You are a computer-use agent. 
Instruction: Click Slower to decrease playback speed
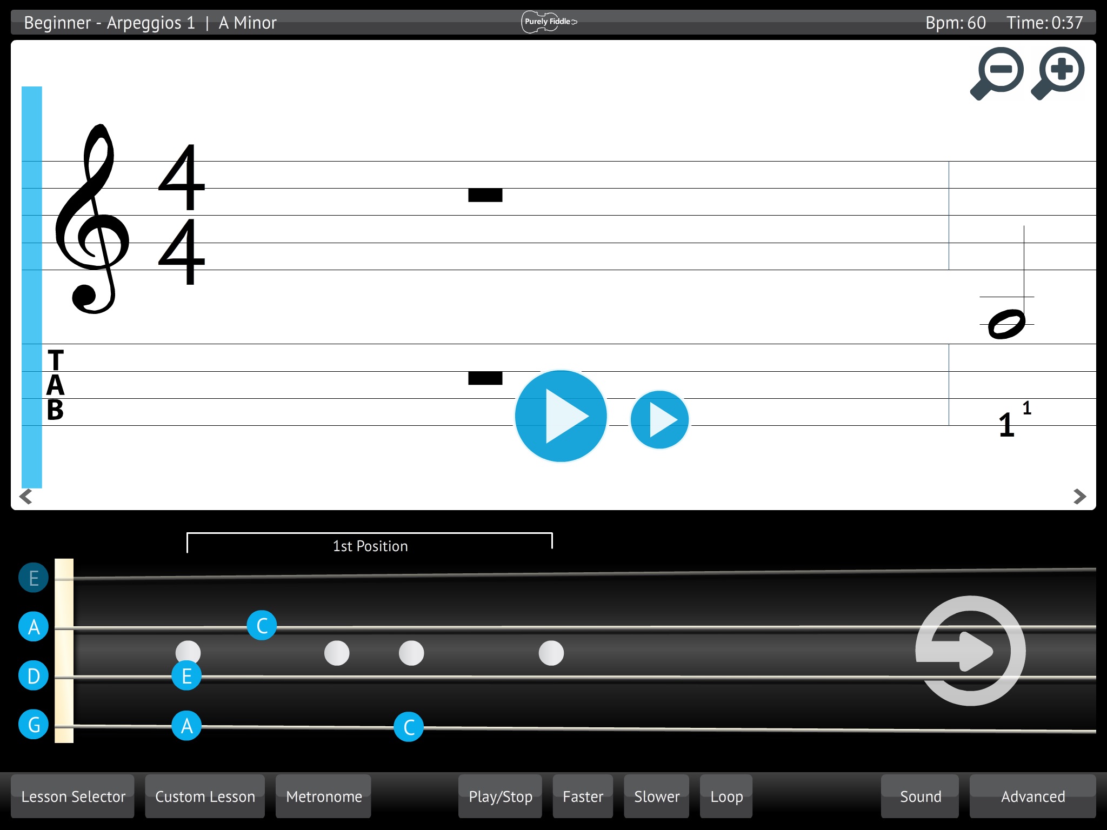point(656,795)
